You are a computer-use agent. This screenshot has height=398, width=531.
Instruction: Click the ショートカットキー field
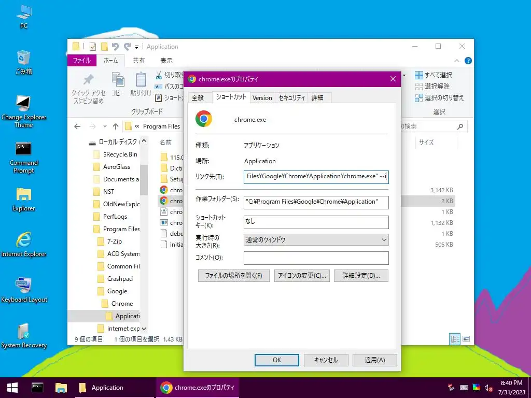[x=316, y=222]
